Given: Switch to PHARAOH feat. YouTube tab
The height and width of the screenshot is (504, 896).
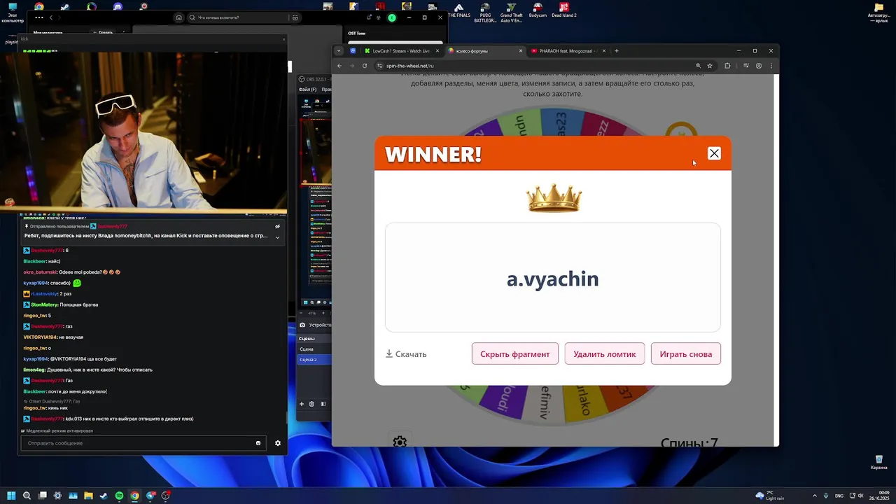Looking at the screenshot, I should pyautogui.click(x=569, y=51).
